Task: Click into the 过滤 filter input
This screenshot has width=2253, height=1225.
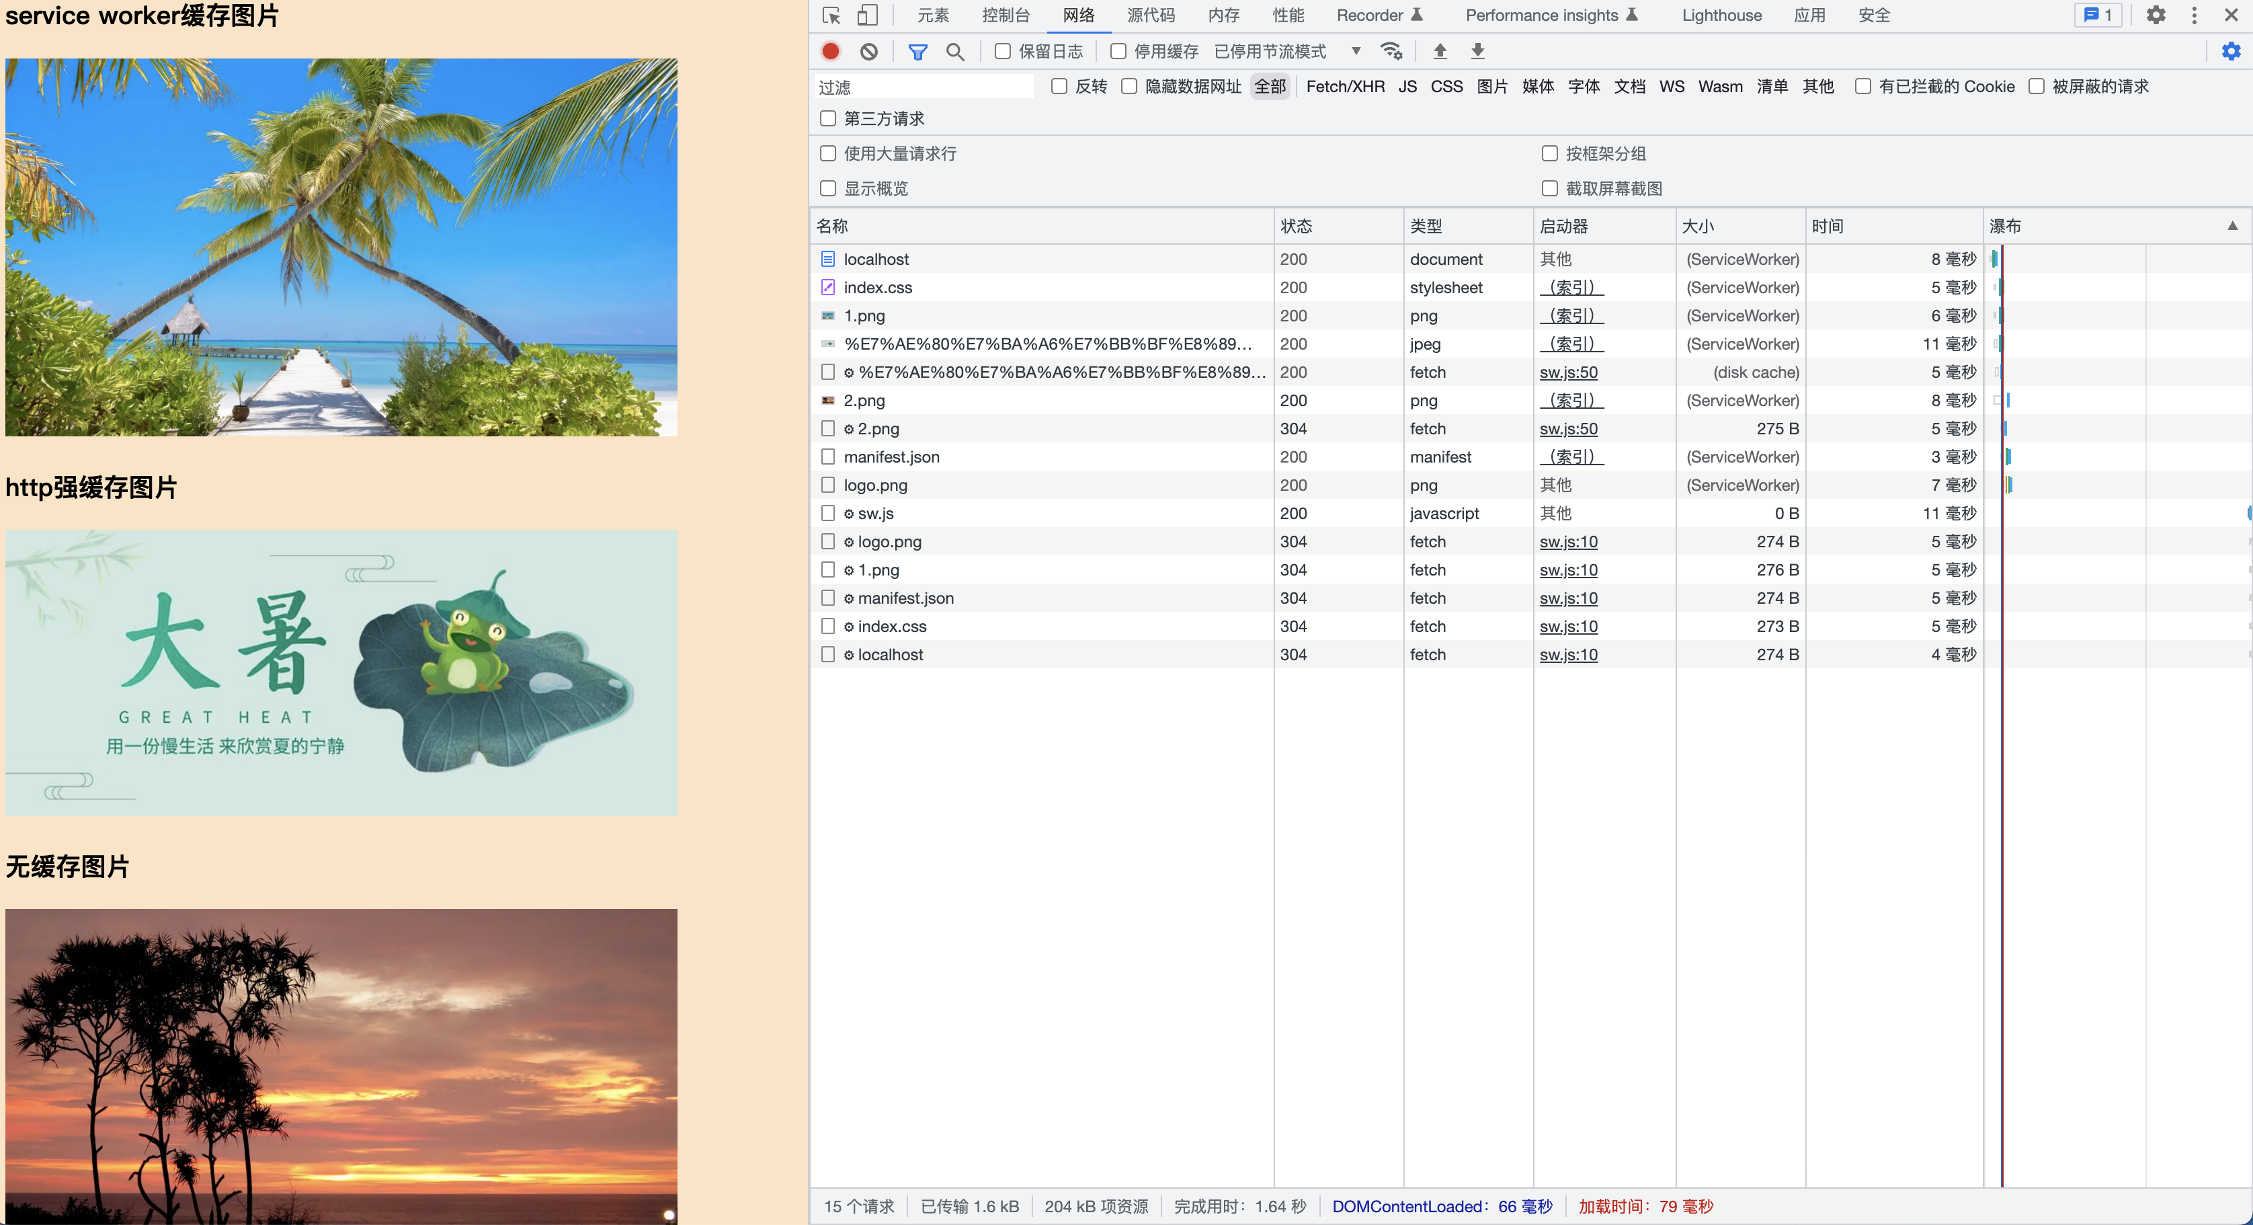Action: coord(924,87)
